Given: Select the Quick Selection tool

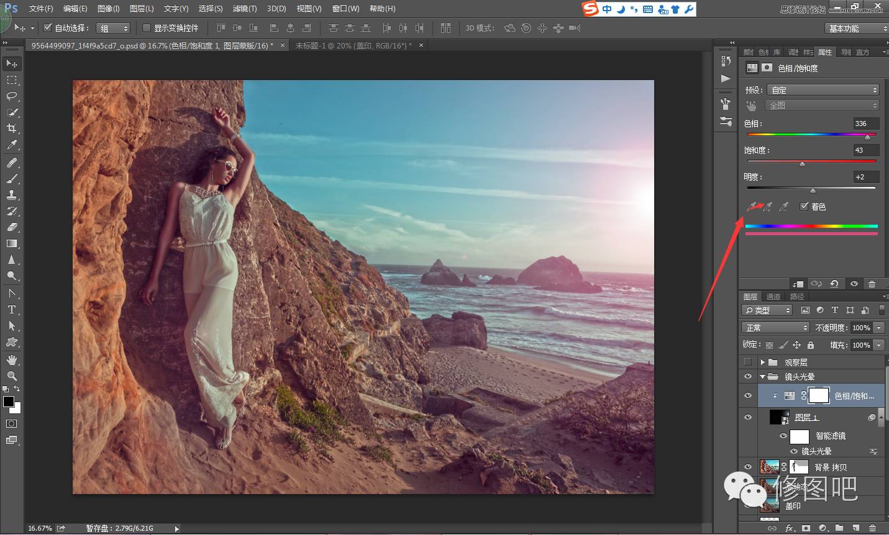Looking at the screenshot, I should pos(12,112).
